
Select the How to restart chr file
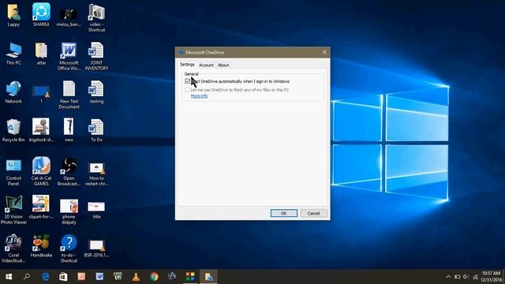click(x=96, y=174)
